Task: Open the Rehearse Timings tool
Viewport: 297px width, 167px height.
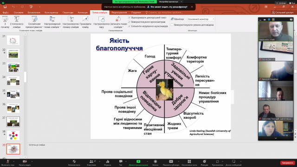Action: [x=102, y=19]
